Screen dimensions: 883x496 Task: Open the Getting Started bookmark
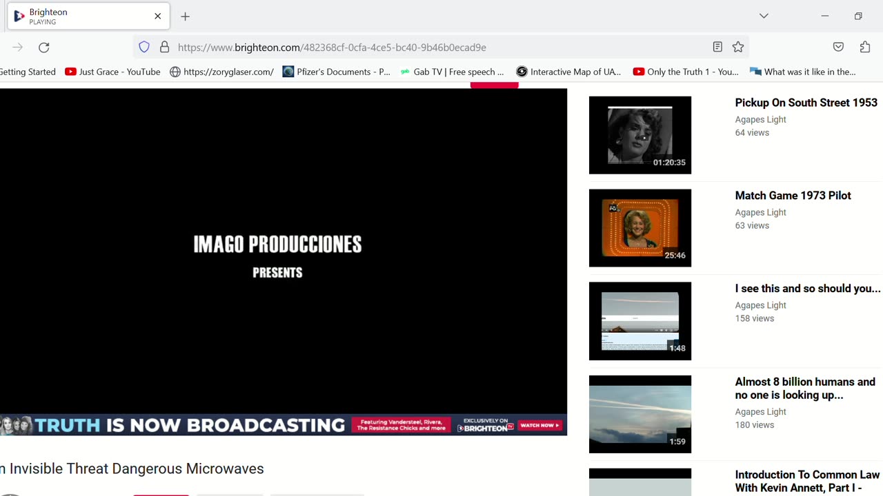28,72
